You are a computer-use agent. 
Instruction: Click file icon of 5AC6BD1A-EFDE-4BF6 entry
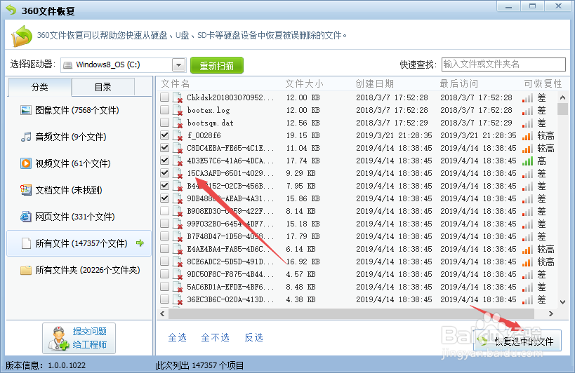tap(178, 287)
